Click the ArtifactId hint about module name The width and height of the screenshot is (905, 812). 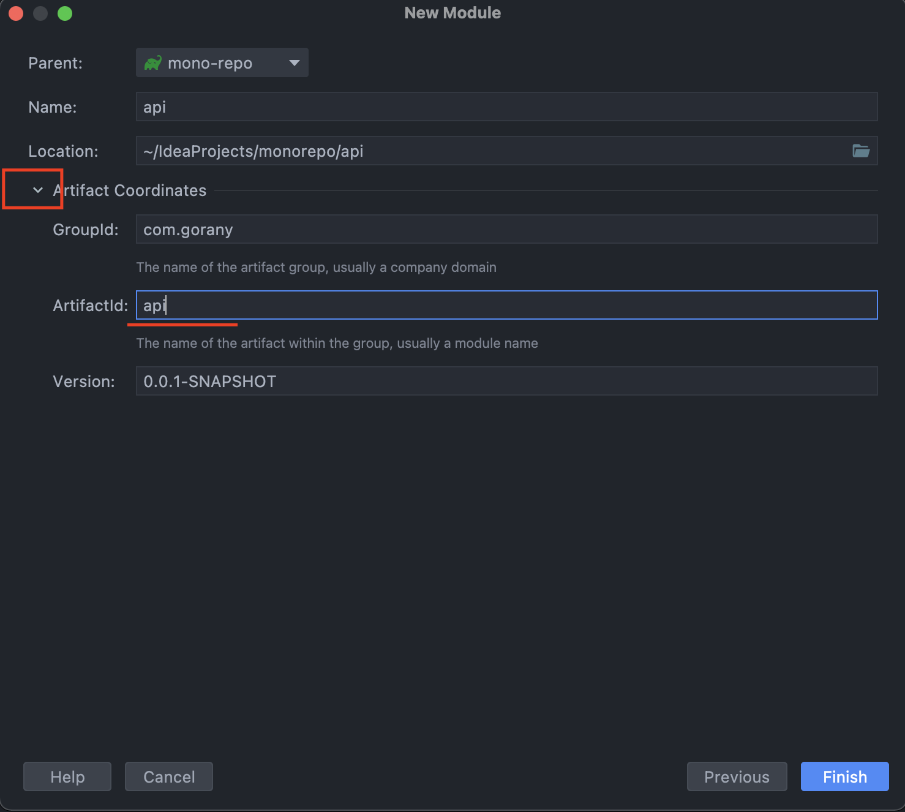(337, 343)
